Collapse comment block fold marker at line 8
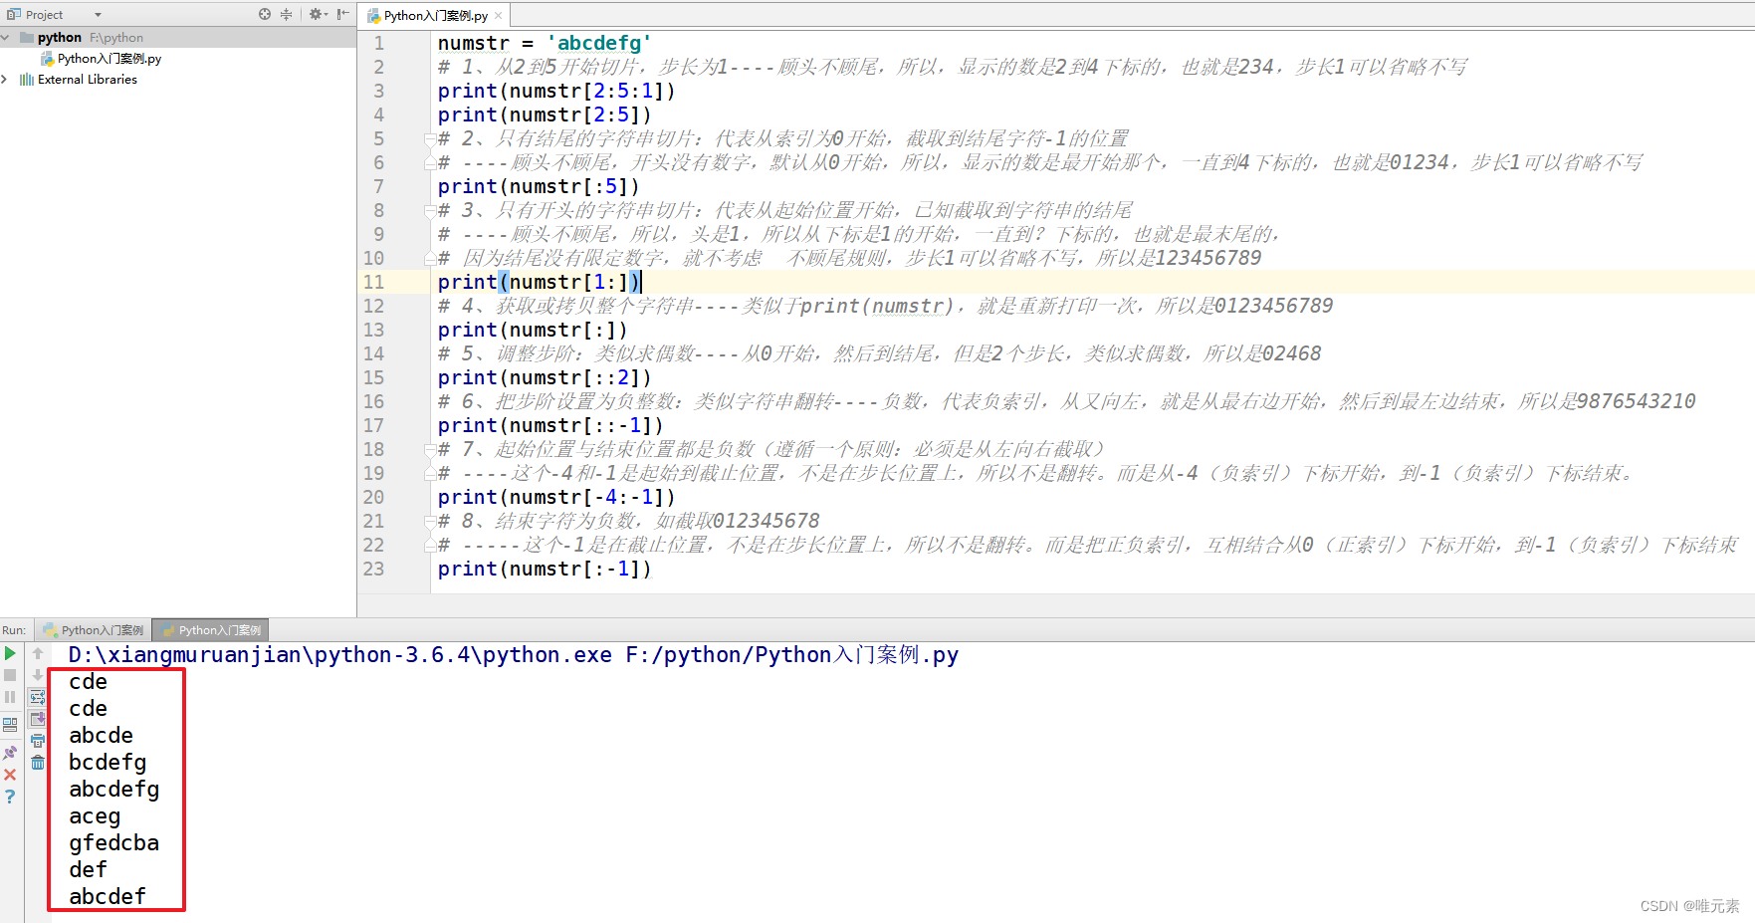 tap(429, 210)
